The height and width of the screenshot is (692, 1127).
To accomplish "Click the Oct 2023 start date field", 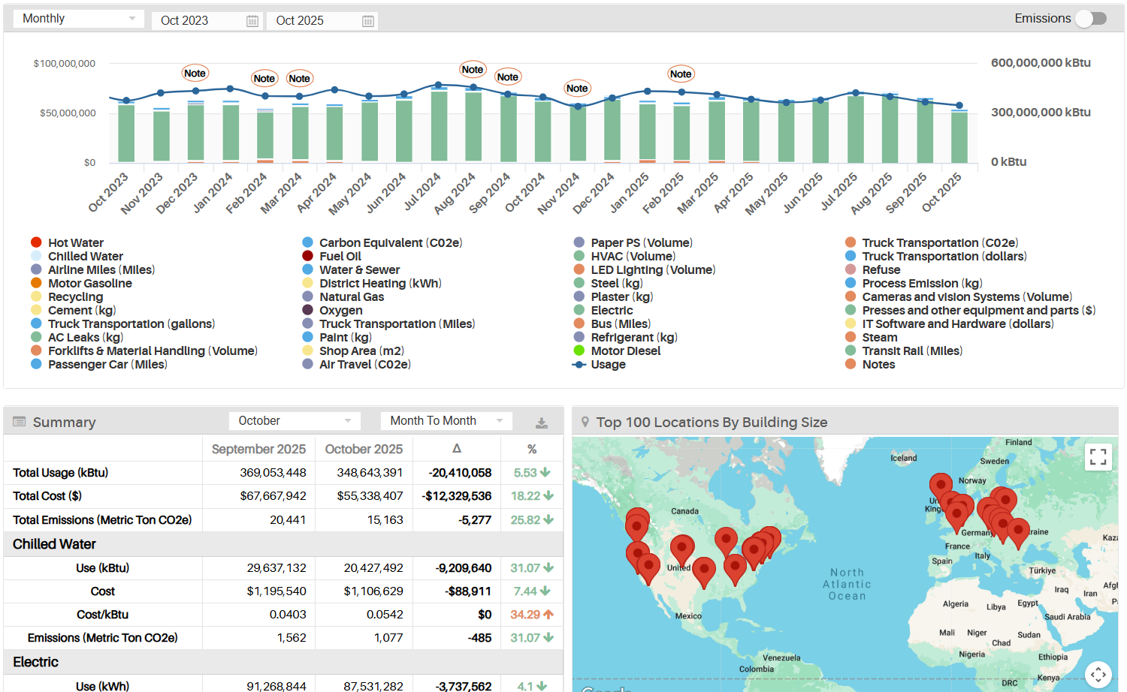I will pyautogui.click(x=198, y=21).
